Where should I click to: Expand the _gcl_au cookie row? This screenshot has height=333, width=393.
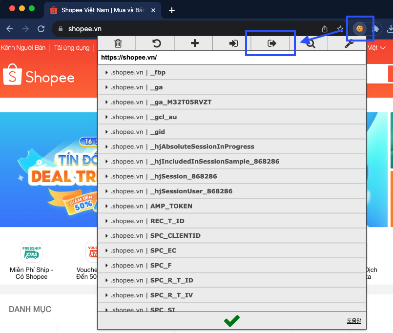[x=232, y=117]
